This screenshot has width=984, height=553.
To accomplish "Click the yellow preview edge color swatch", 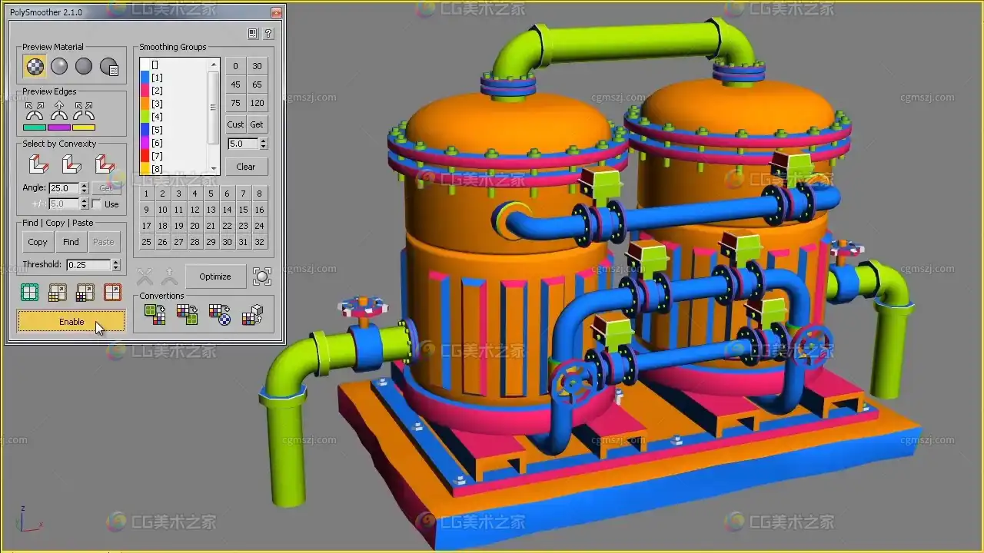I will tap(84, 127).
